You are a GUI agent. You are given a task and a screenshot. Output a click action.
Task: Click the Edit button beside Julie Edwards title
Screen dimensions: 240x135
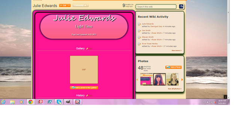coord(63,6)
